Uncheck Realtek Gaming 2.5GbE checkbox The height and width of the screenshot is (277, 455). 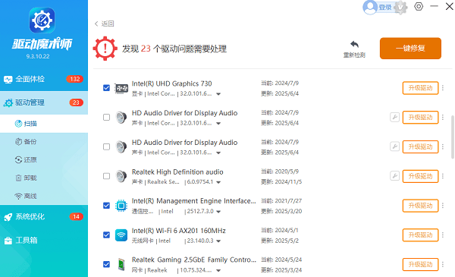point(106,264)
